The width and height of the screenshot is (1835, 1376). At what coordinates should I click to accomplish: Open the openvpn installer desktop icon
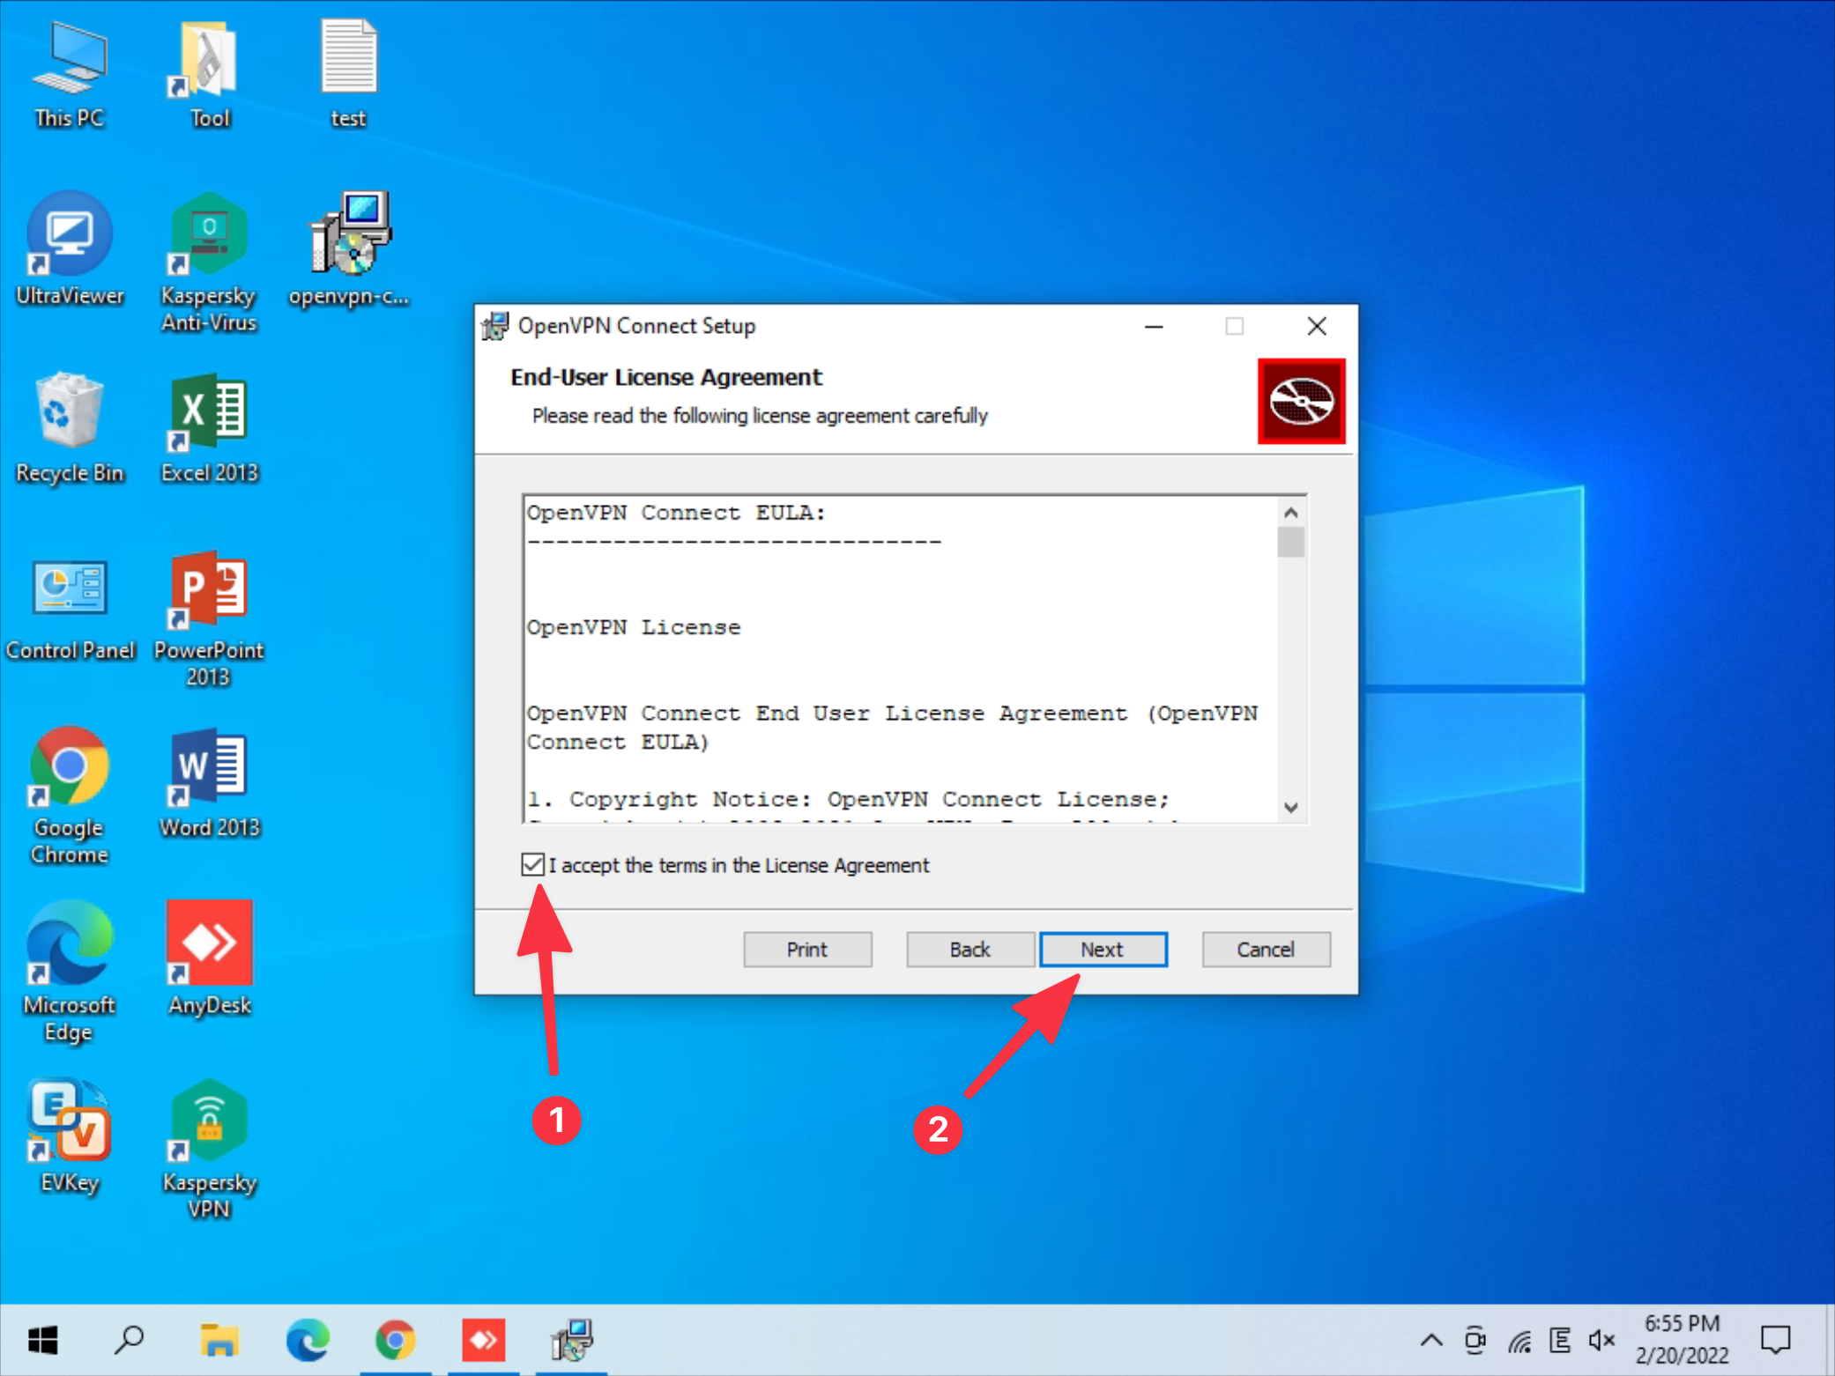(x=350, y=234)
